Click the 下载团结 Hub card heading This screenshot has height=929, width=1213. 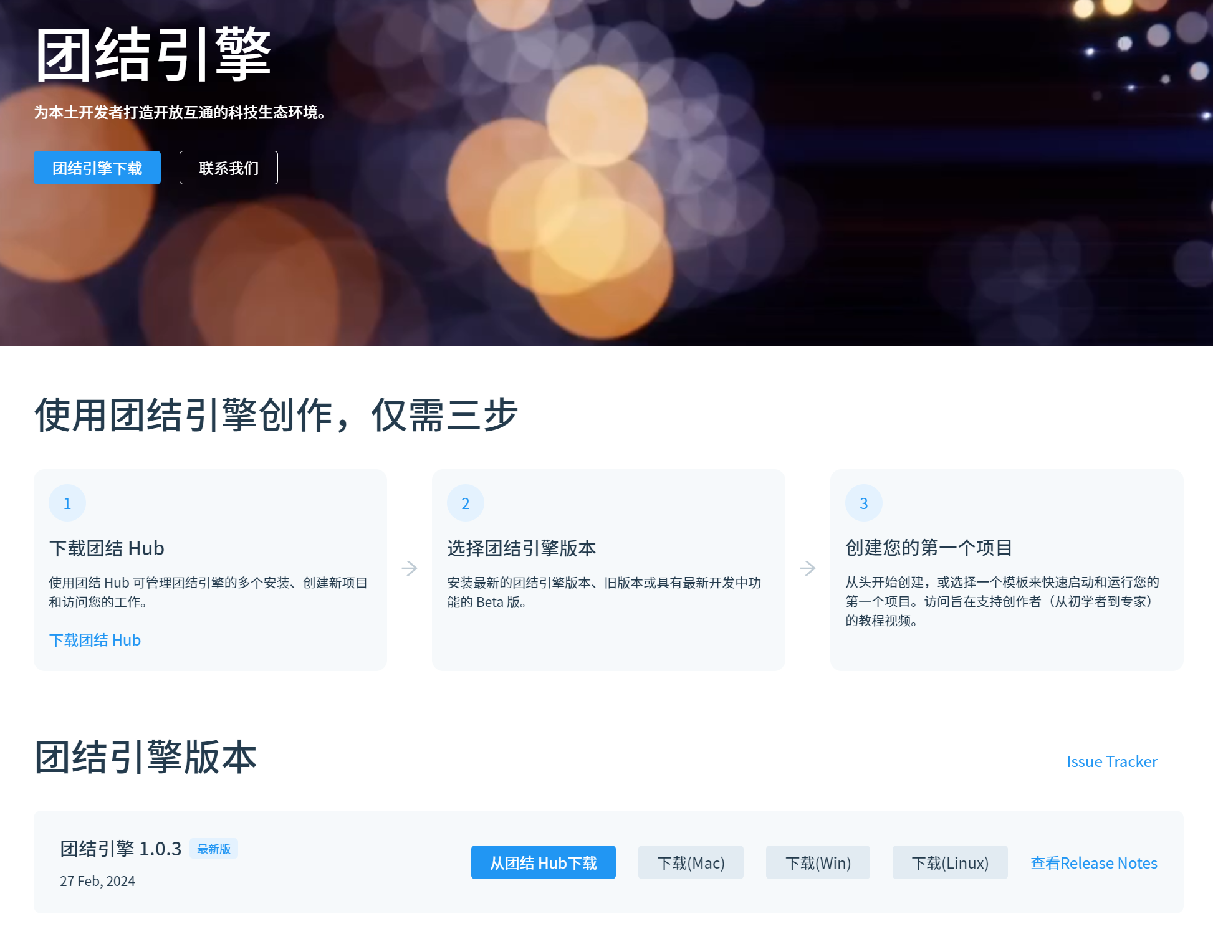click(x=107, y=548)
